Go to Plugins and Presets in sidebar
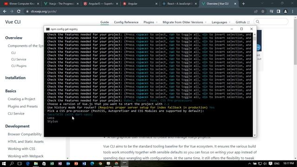 23,106
